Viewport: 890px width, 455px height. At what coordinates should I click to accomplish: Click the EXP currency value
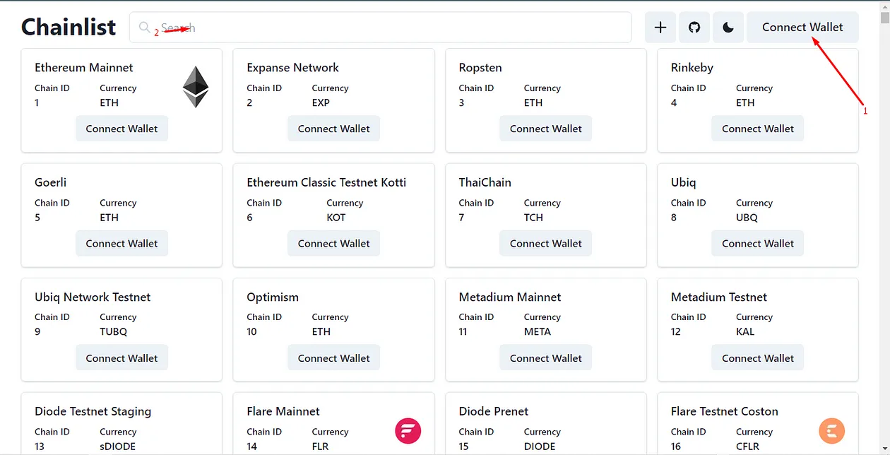(321, 102)
